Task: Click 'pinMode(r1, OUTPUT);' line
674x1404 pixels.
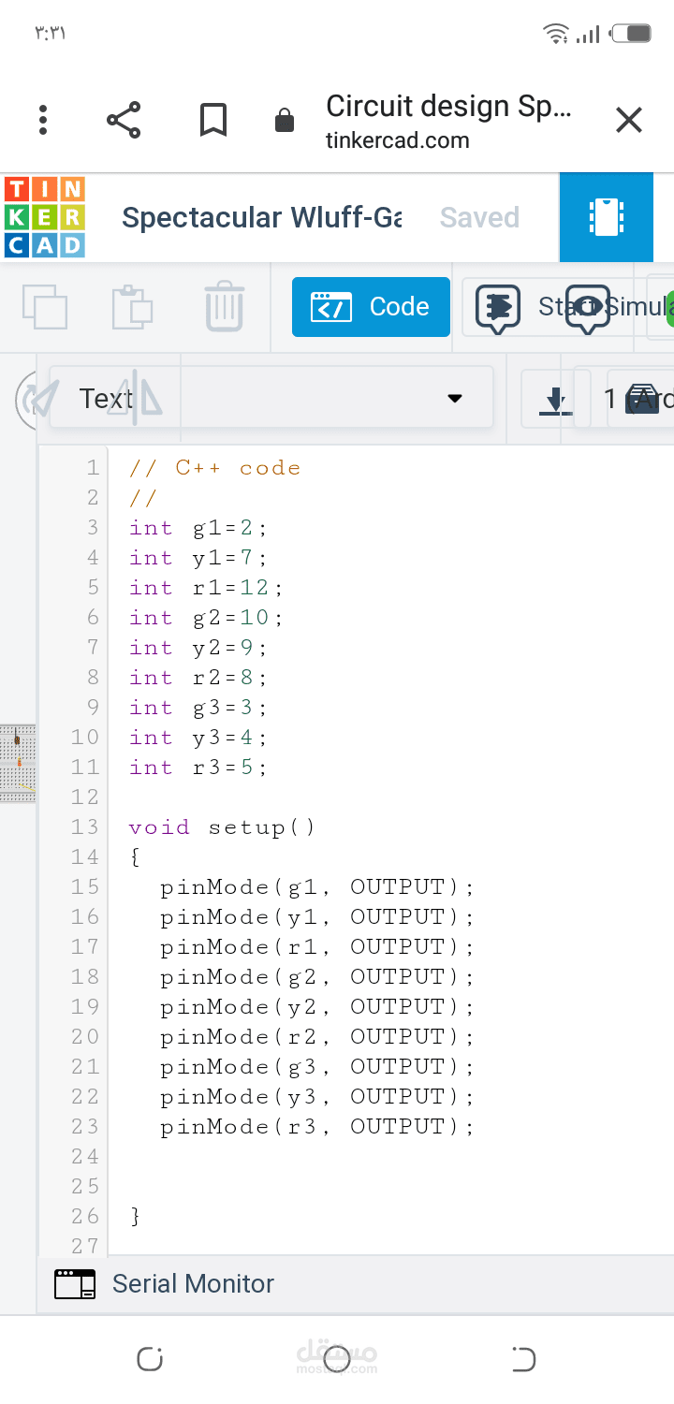Action: pyautogui.click(x=317, y=947)
